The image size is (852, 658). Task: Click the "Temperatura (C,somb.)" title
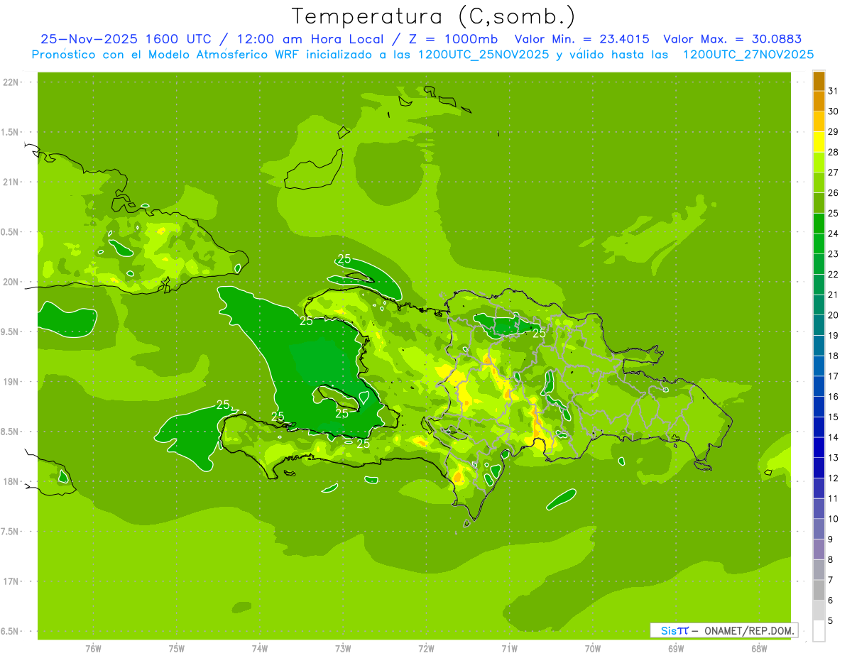[x=433, y=16]
